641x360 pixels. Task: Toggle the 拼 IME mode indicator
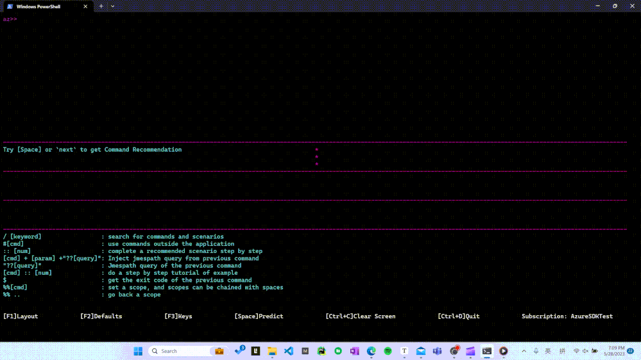click(562, 351)
